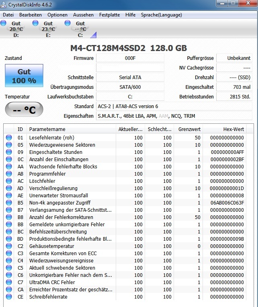Click status orb of Wiederzuweisungsereignisse row

point(9,261)
